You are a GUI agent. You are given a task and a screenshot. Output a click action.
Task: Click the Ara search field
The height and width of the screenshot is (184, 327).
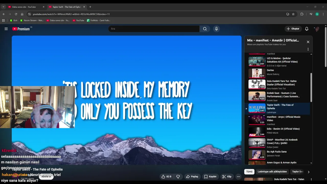coord(154,29)
